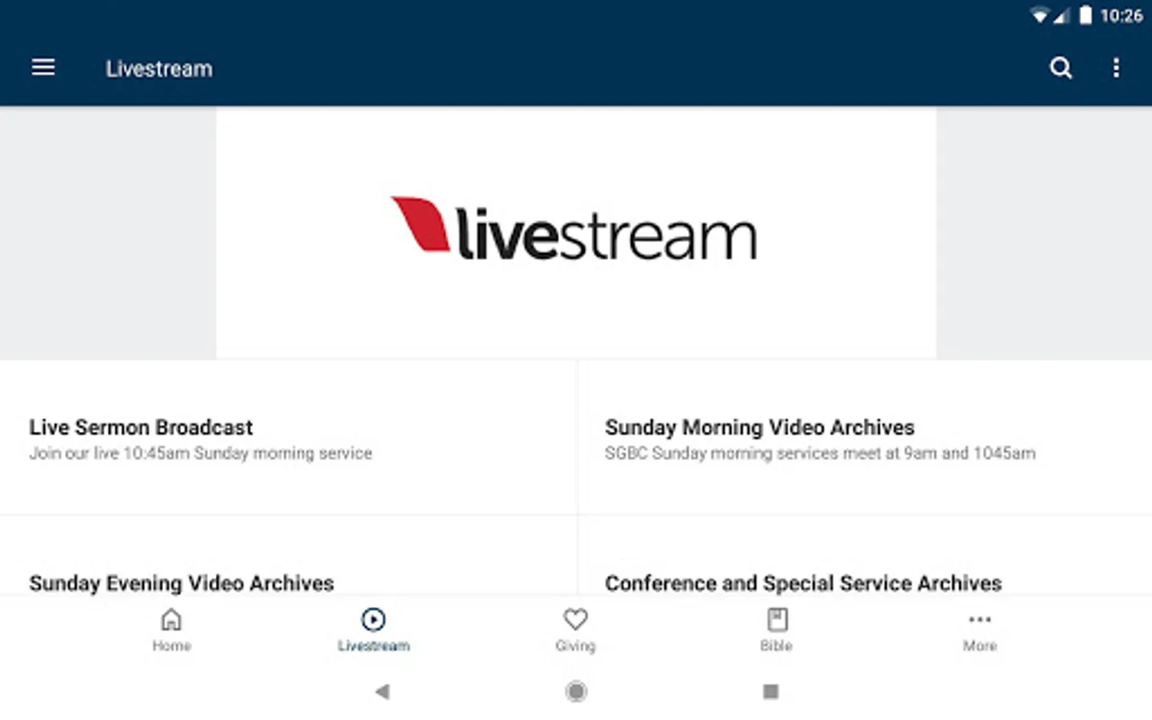Open Sunday Morning Video Archives

(x=865, y=438)
